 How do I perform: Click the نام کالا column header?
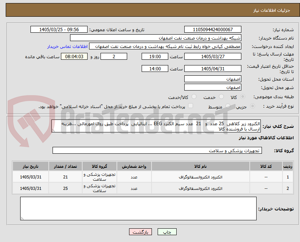[x=200, y=166]
